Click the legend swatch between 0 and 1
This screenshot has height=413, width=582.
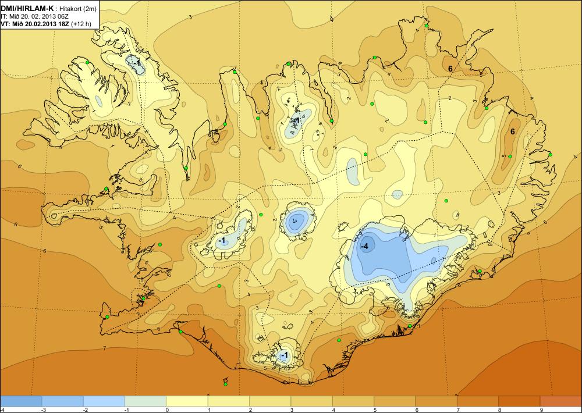[x=187, y=401]
